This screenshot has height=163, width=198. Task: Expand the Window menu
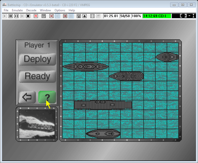pos(45,10)
